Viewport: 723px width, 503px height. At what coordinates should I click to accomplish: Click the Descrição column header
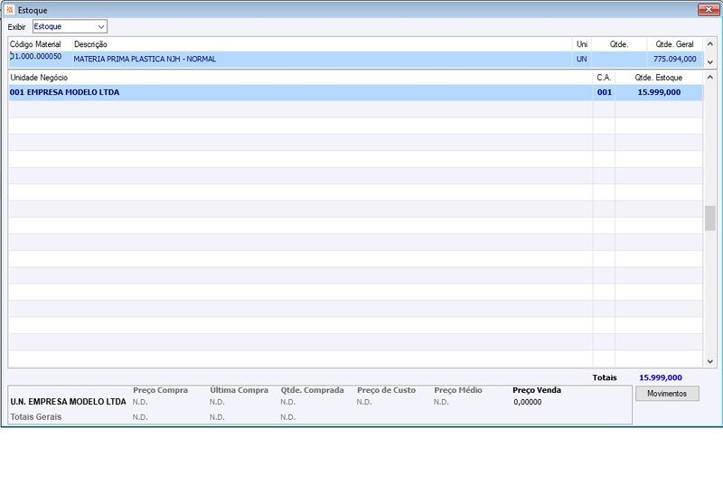pos(90,44)
